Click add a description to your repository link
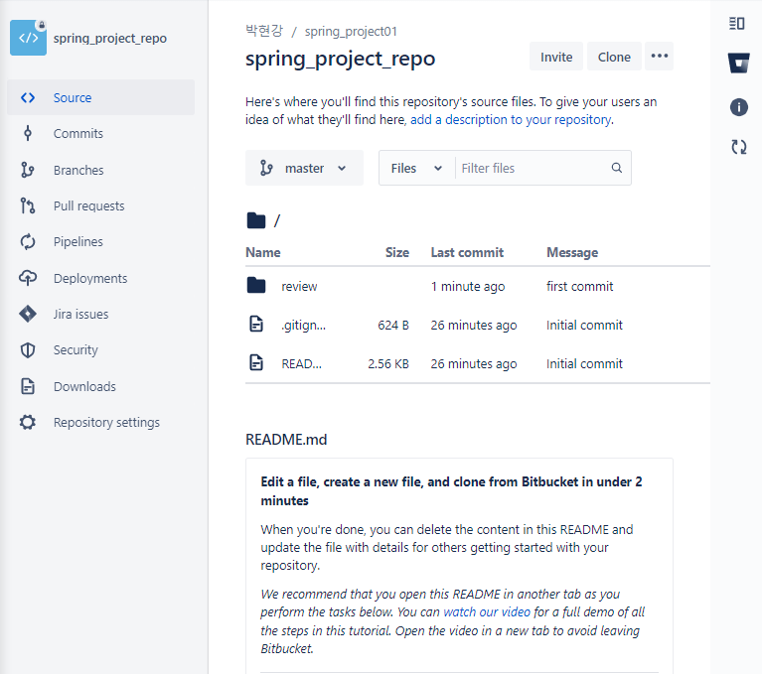This screenshot has width=762, height=674. [511, 119]
